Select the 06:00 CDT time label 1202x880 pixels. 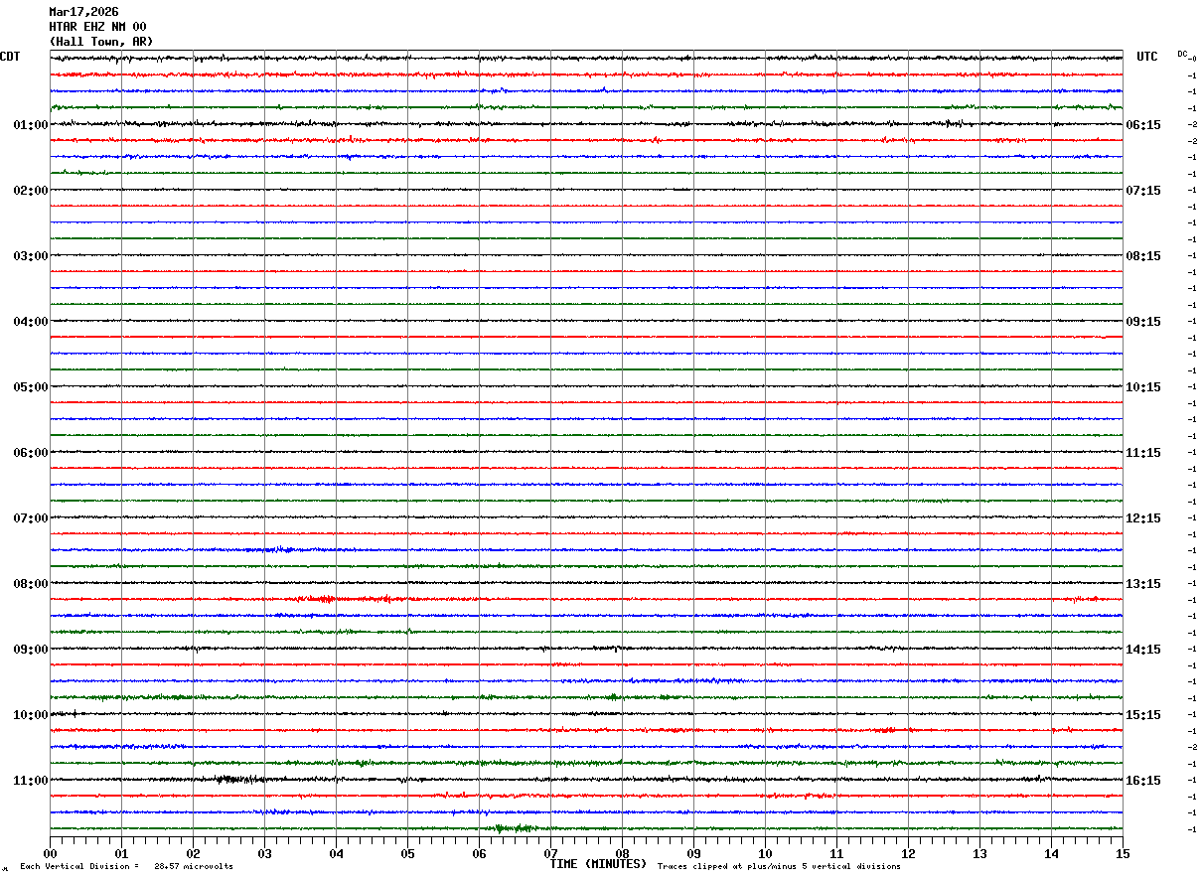tap(31, 453)
